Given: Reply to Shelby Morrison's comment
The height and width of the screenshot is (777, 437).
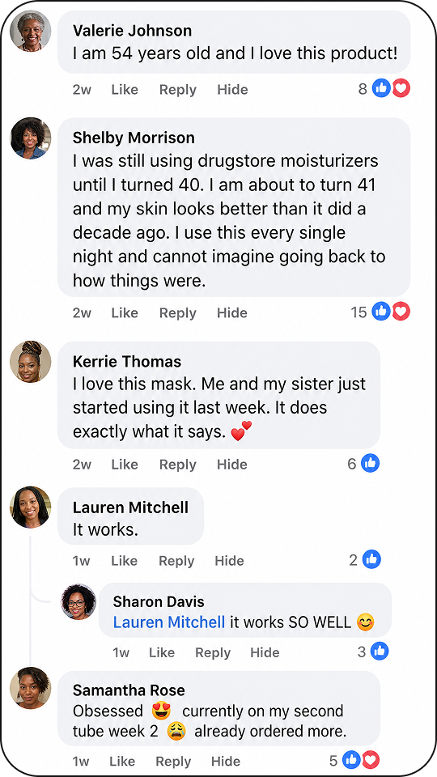Looking at the screenshot, I should coord(177,313).
